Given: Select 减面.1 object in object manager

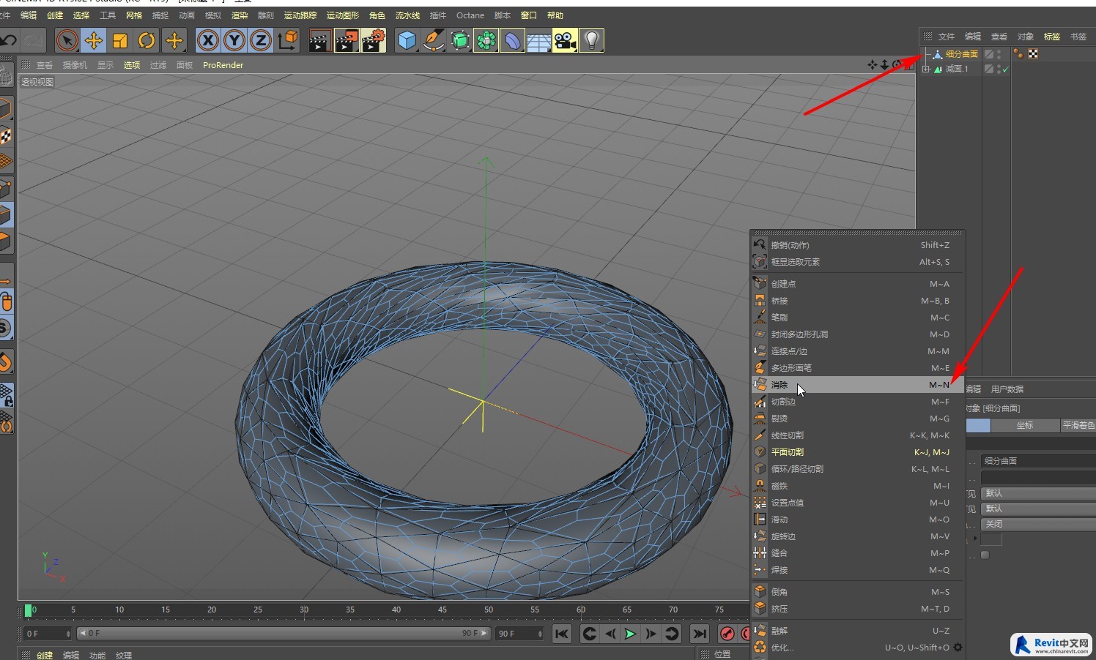Looking at the screenshot, I should coord(956,69).
